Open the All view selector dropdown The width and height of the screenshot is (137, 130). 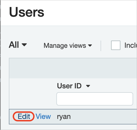click(x=18, y=45)
